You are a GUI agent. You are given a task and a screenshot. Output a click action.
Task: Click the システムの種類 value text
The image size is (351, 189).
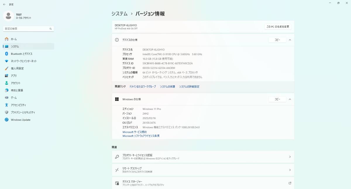[170, 72]
